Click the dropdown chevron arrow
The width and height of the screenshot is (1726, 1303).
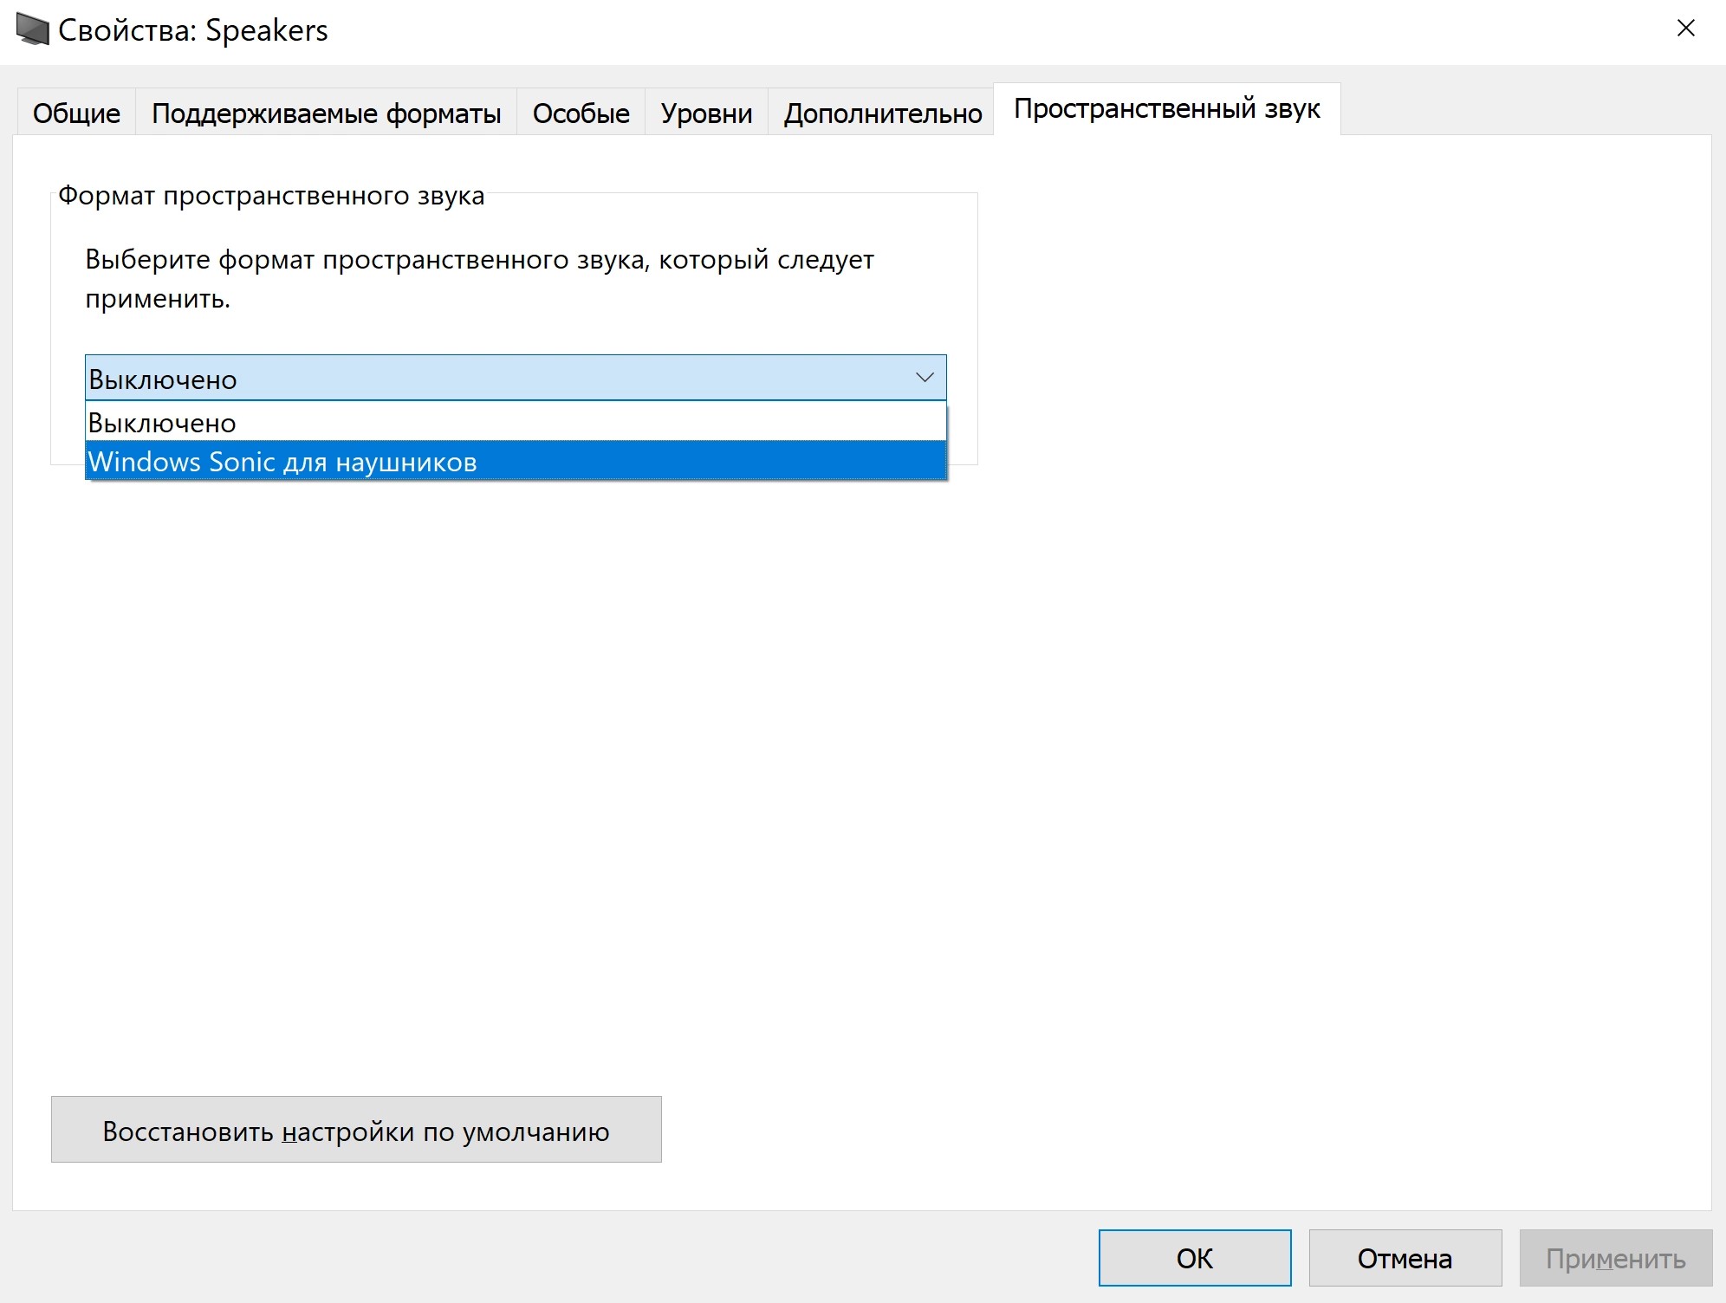tap(925, 378)
